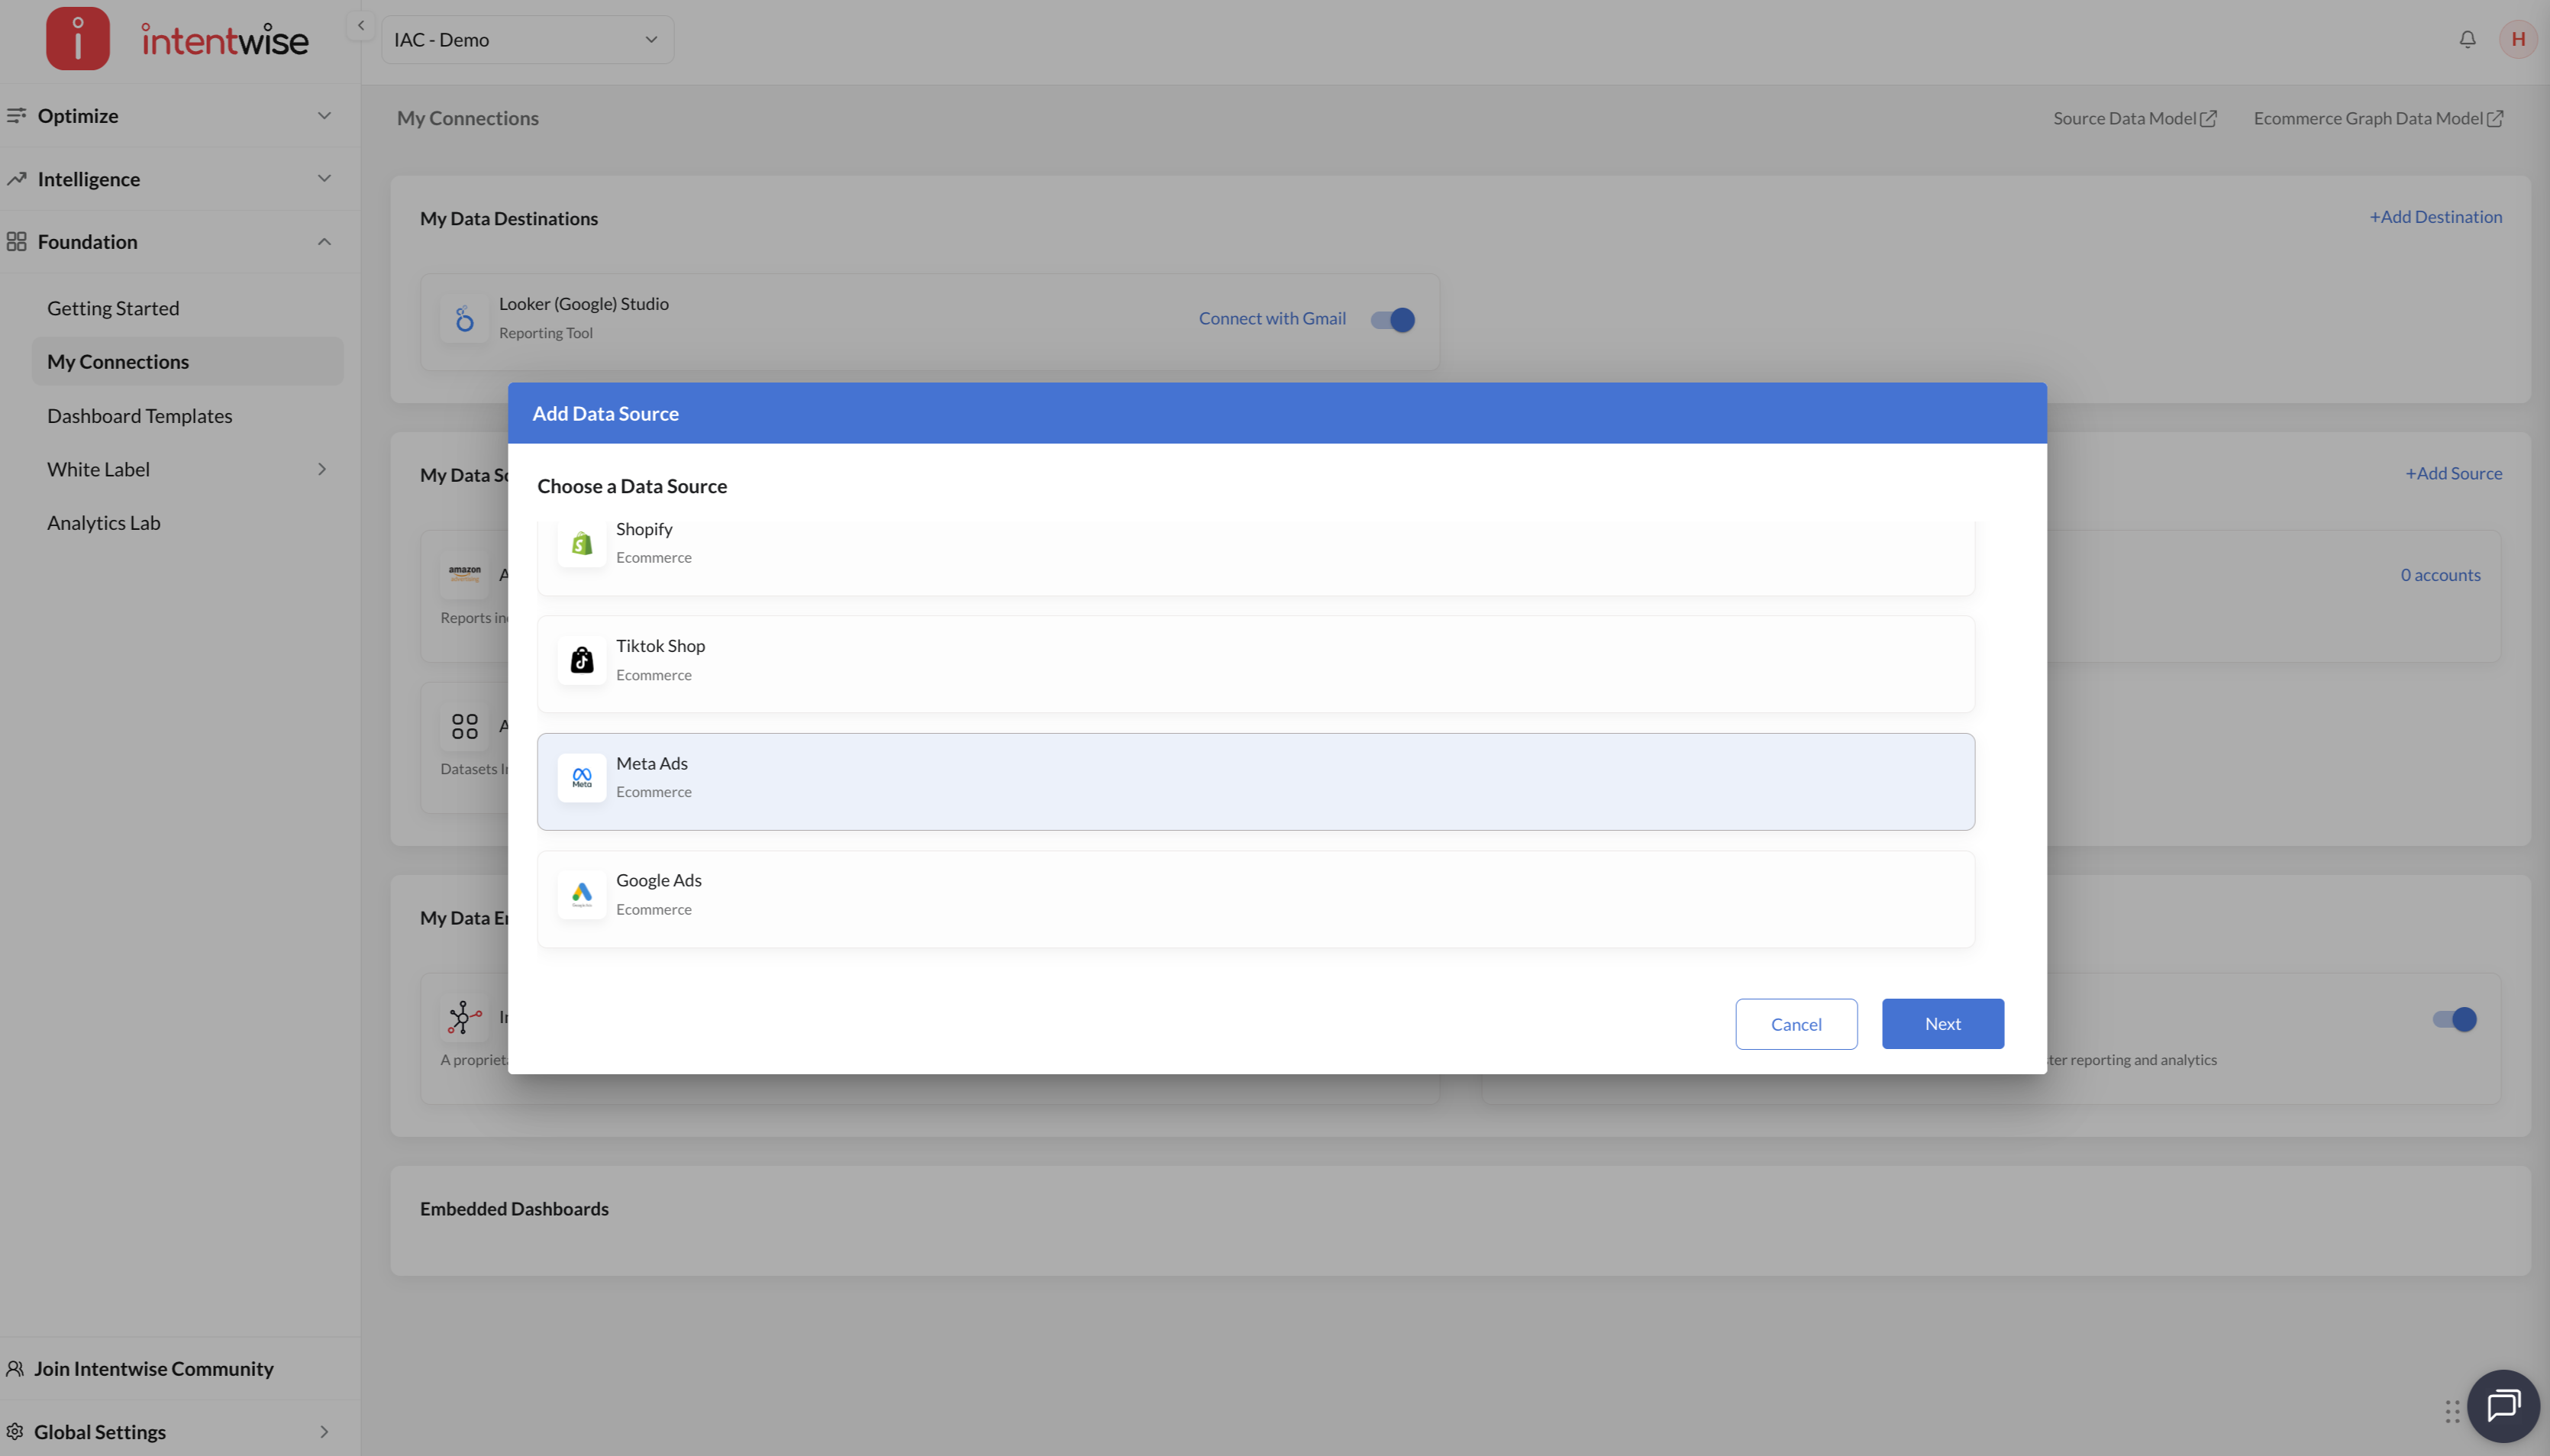
Task: Open White Label menu item
Action: [98, 469]
